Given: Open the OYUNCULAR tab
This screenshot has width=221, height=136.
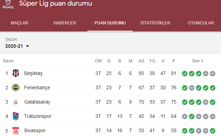Looking at the screenshot, I should point(201,23).
